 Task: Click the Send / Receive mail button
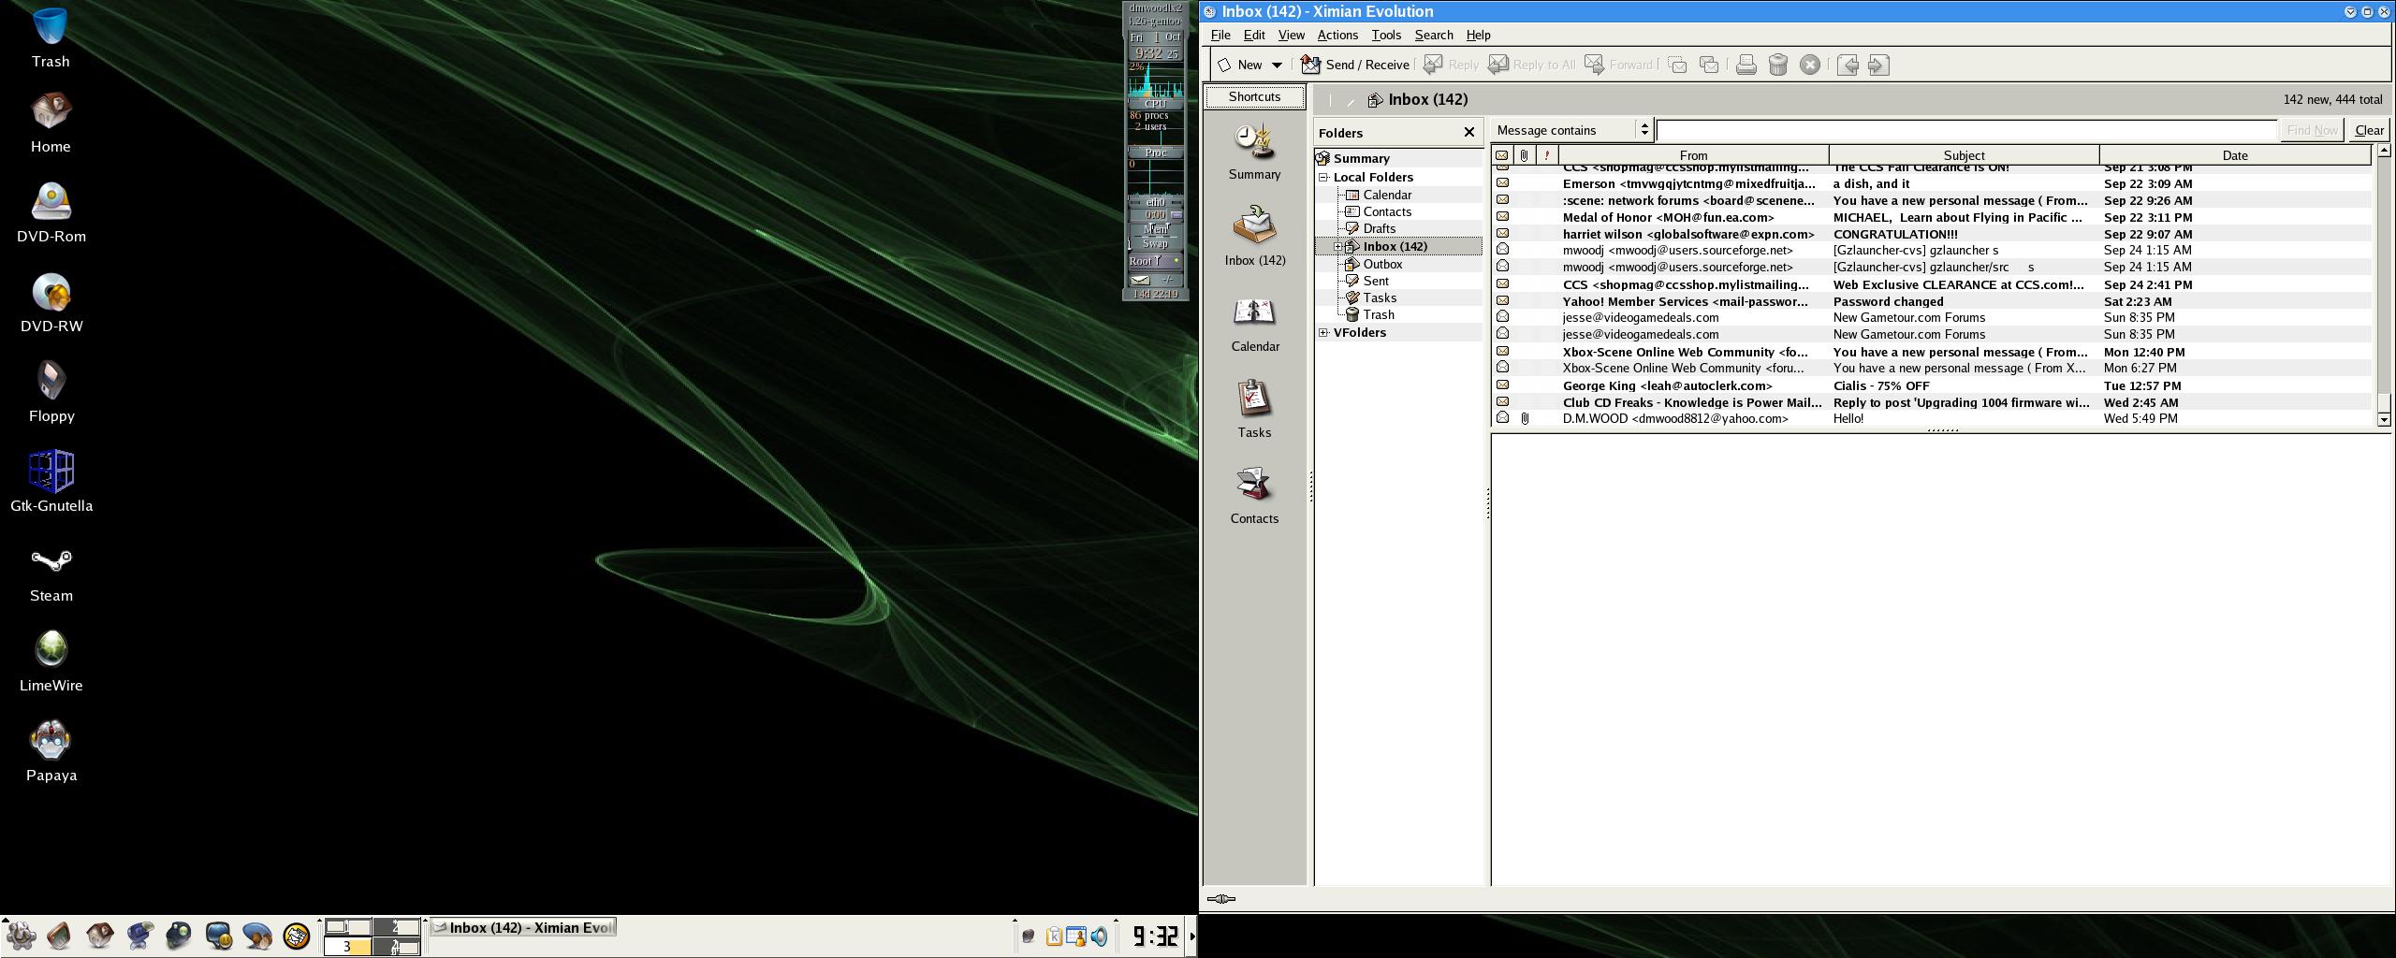[1355, 65]
